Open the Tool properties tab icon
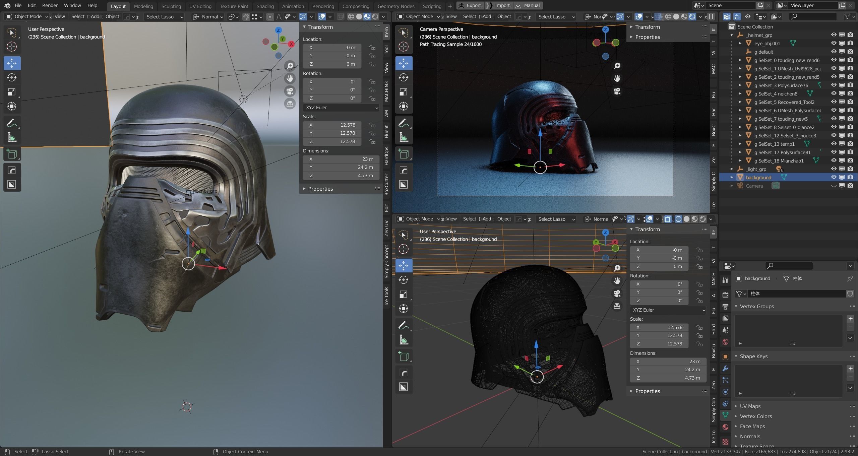This screenshot has width=858, height=456. pos(726,280)
